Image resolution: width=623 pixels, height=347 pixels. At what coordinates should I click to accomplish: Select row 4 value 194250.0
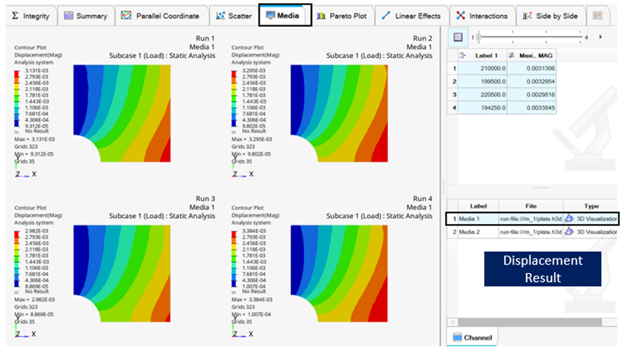[482, 108]
